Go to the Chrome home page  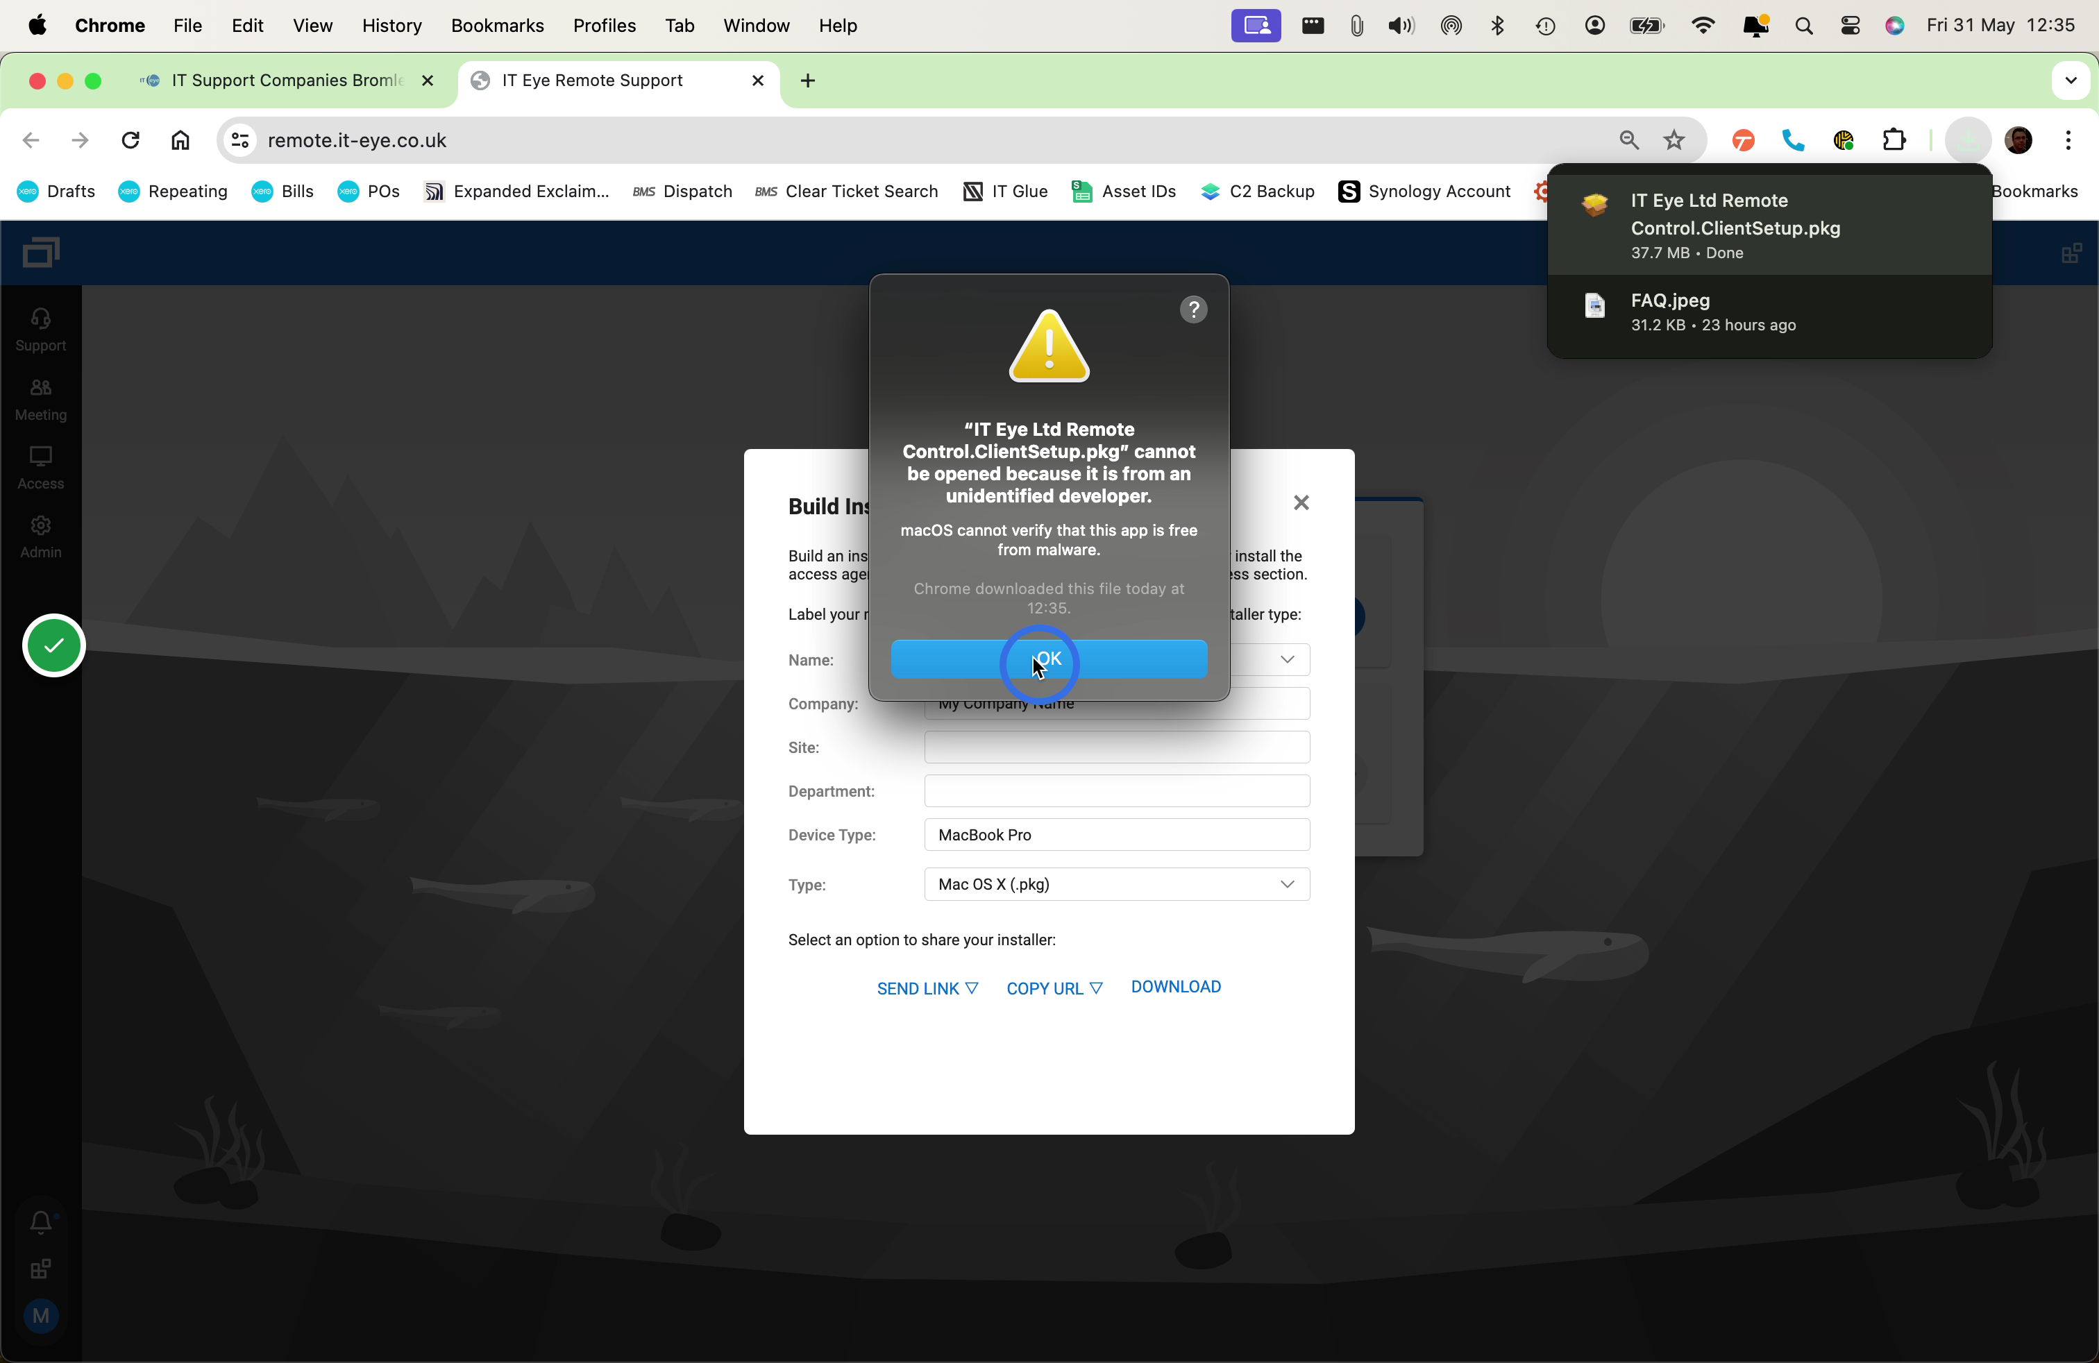180,140
